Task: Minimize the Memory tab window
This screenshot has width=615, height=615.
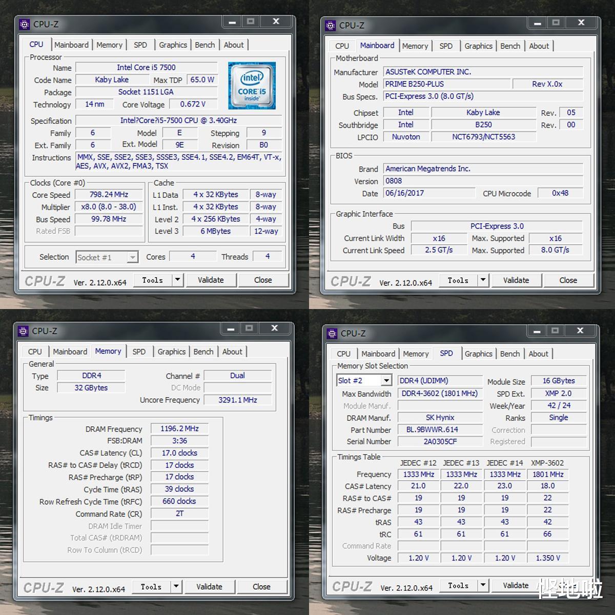Action: click(x=231, y=329)
